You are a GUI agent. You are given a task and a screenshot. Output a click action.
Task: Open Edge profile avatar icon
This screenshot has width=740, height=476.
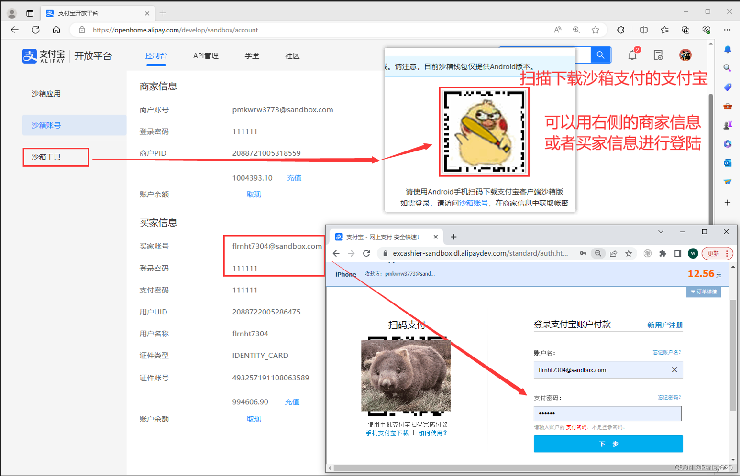click(12, 13)
